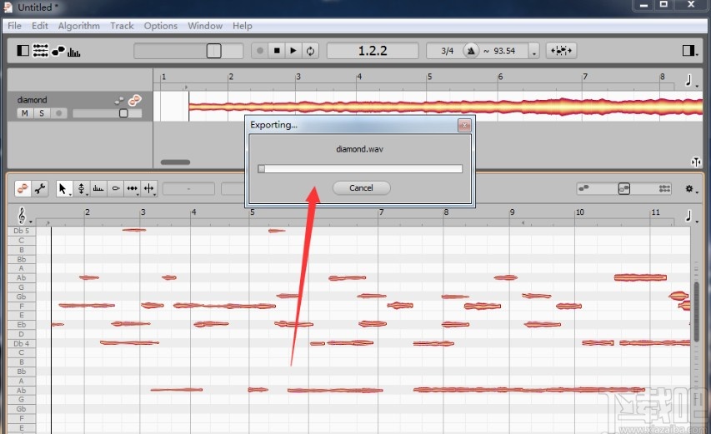Click the tempo value 93.54
The height and width of the screenshot is (434, 711).
point(504,51)
